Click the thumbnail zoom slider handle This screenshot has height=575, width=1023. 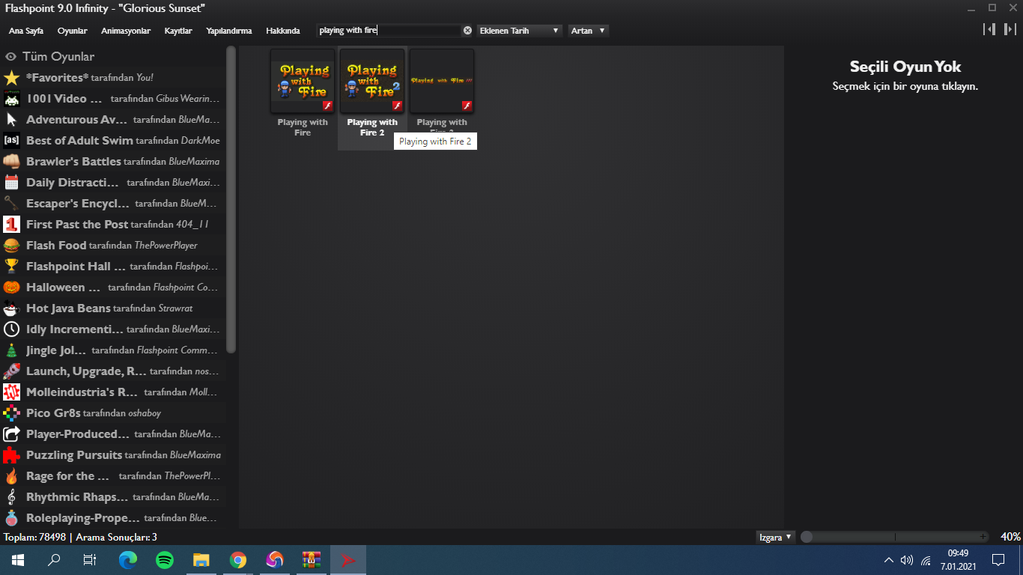point(807,537)
